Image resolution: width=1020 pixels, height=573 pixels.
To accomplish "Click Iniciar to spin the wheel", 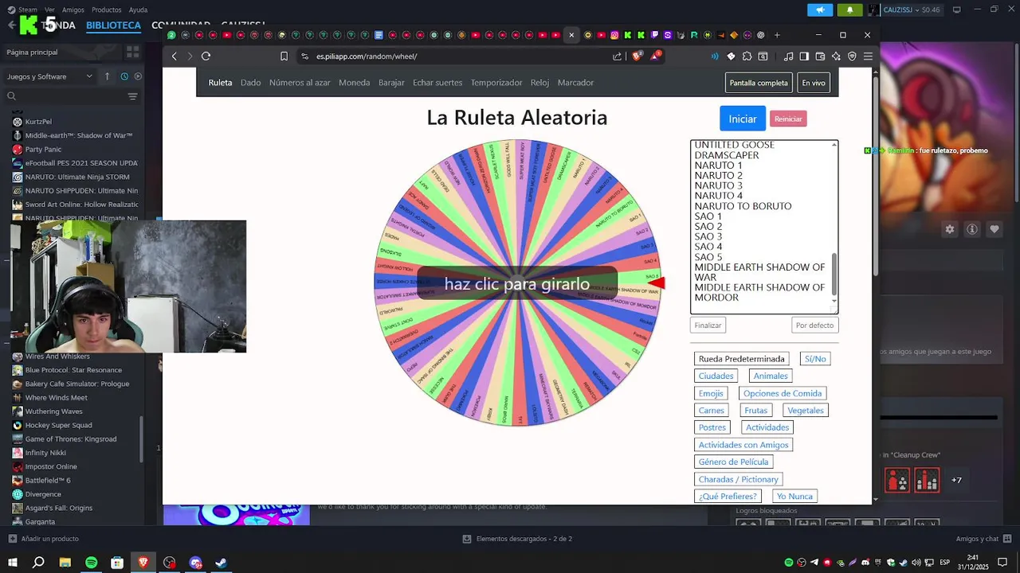I will 742,119.
